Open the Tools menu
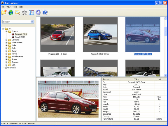 [15, 7]
